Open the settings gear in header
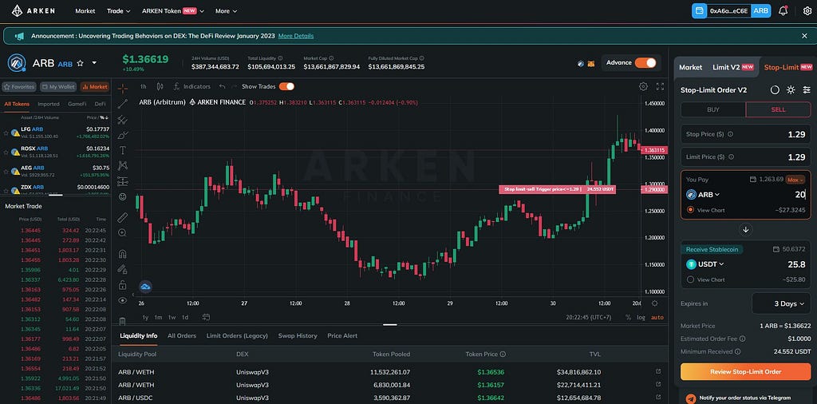The height and width of the screenshot is (404, 817). pyautogui.click(x=807, y=10)
